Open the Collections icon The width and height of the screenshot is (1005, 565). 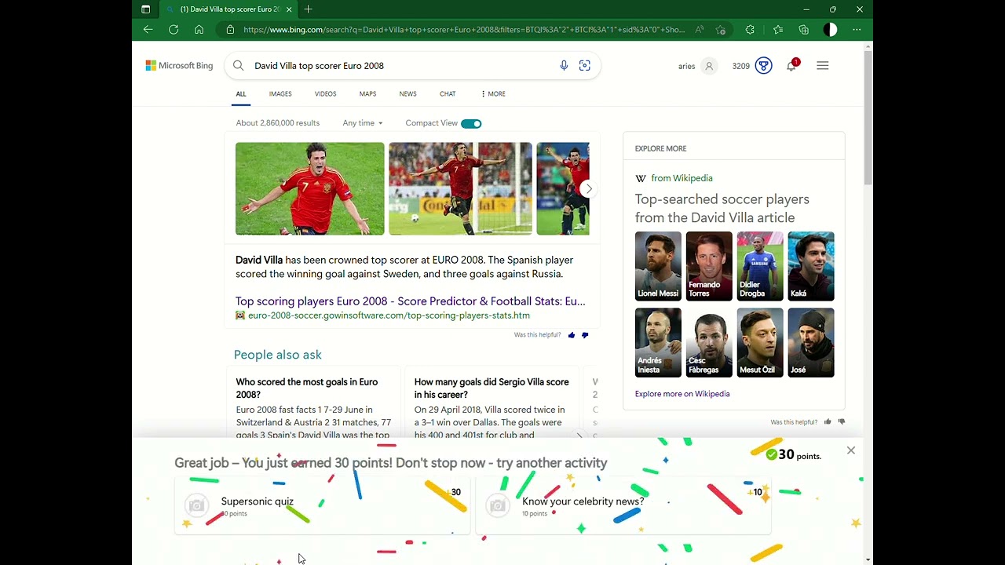pos(803,30)
